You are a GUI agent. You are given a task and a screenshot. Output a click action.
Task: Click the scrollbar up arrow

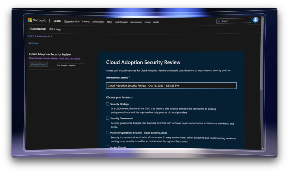(x=262, y=17)
